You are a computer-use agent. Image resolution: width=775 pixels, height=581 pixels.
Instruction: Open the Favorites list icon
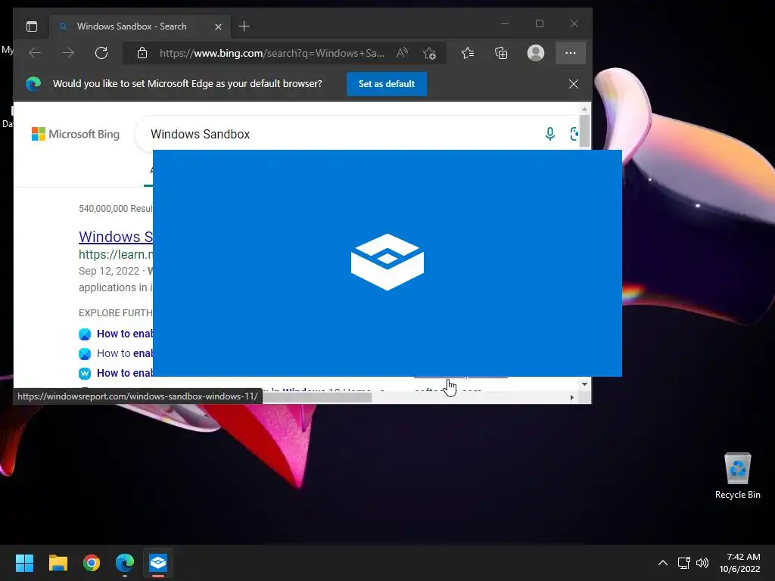[x=468, y=53]
